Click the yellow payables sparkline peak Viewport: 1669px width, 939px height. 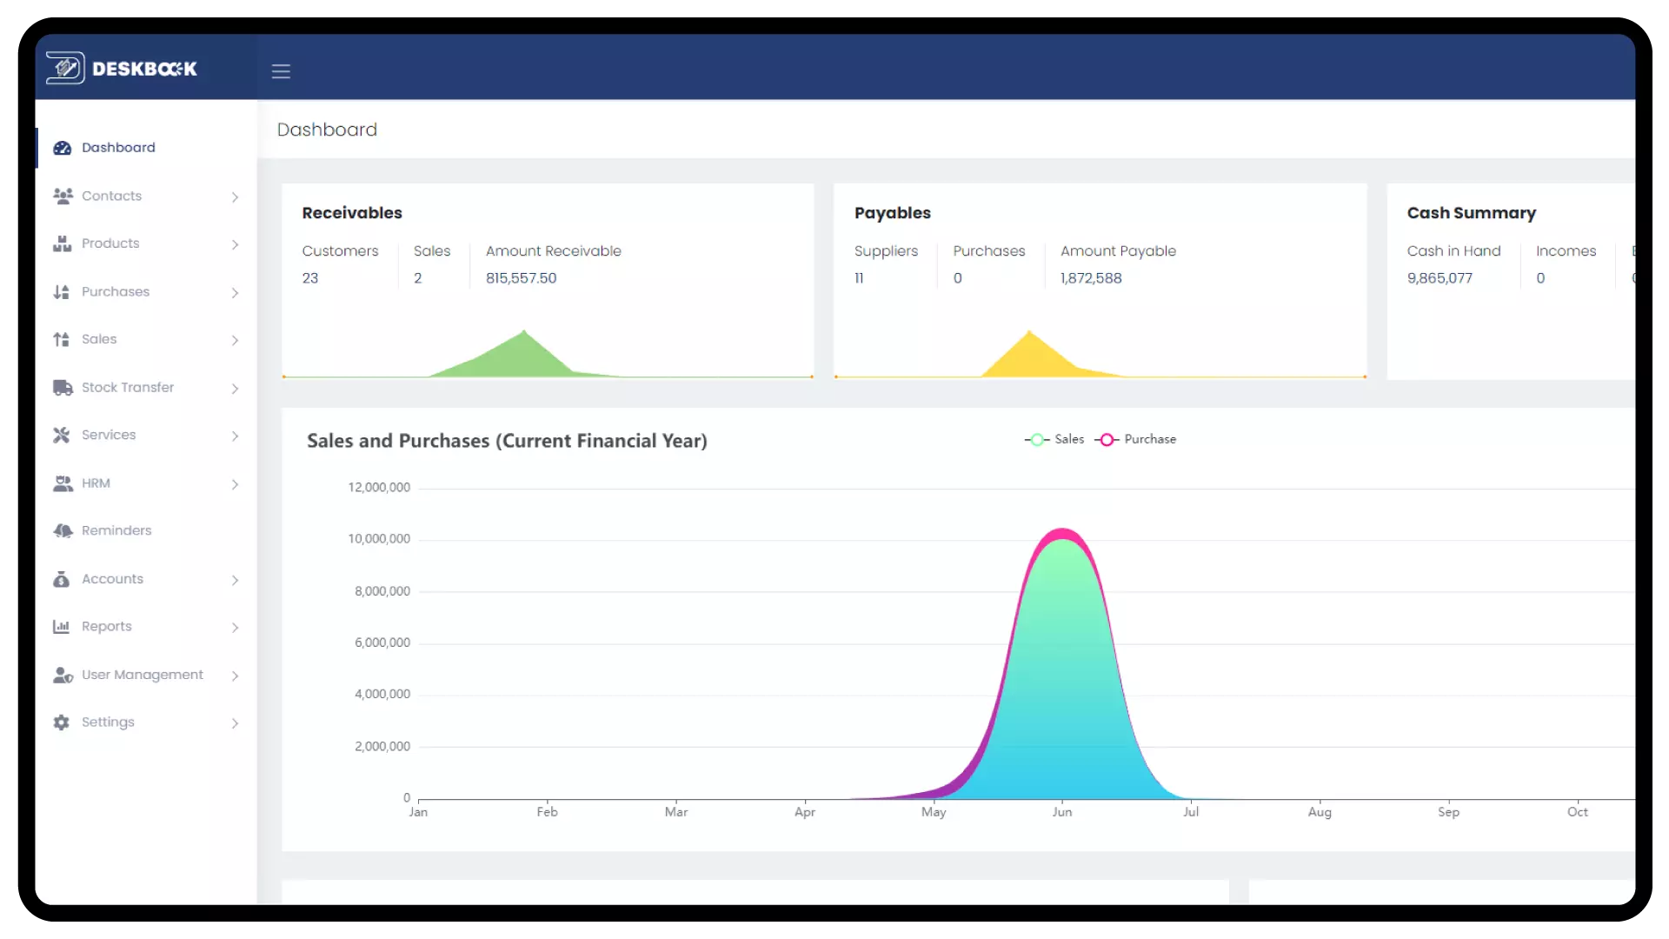(1029, 333)
